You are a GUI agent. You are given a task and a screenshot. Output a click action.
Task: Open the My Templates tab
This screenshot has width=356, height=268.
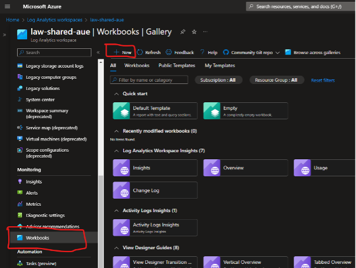(x=220, y=65)
